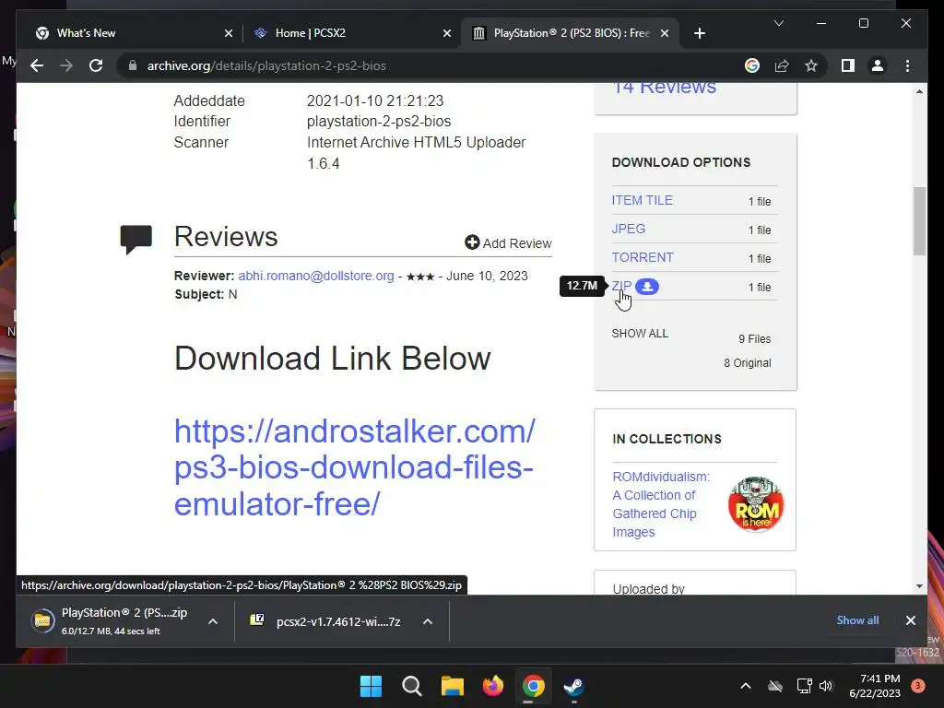
Task: Open ROMdividualism collection link
Action: [x=661, y=504]
